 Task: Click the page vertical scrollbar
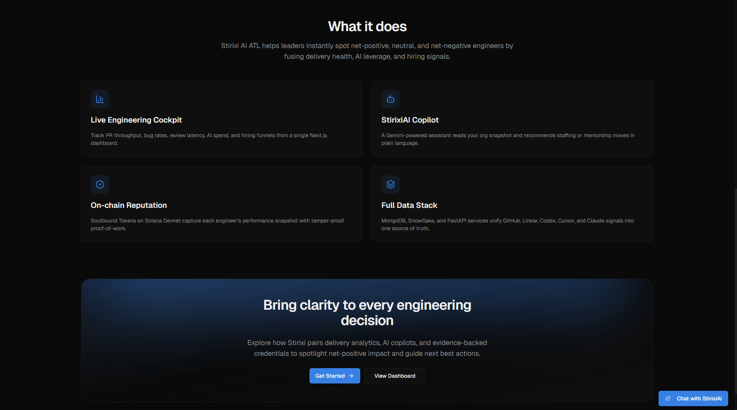[735, 290]
